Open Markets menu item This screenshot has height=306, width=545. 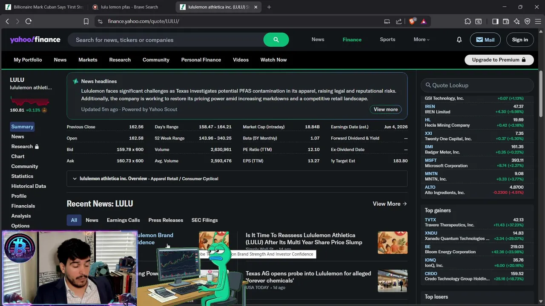pos(88,60)
